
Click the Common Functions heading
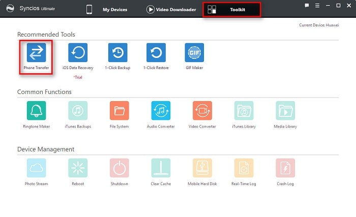tap(44, 92)
